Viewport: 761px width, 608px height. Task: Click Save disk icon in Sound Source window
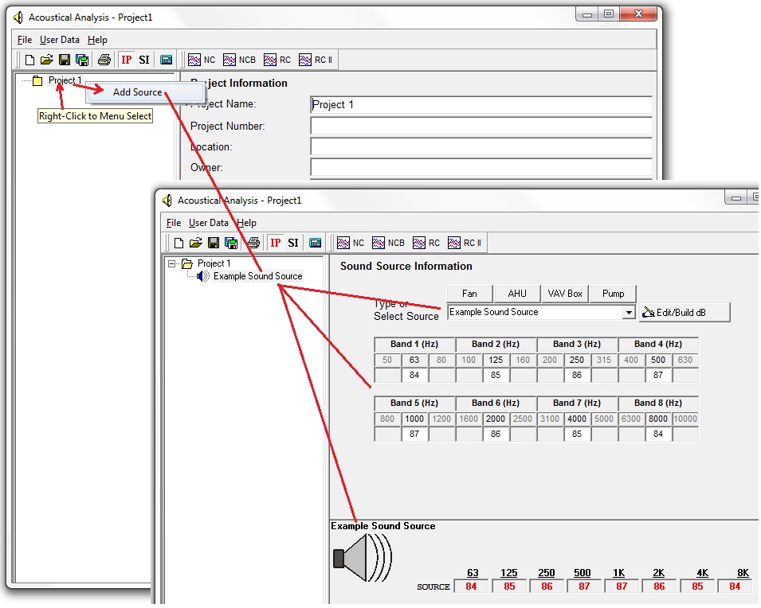[x=214, y=243]
